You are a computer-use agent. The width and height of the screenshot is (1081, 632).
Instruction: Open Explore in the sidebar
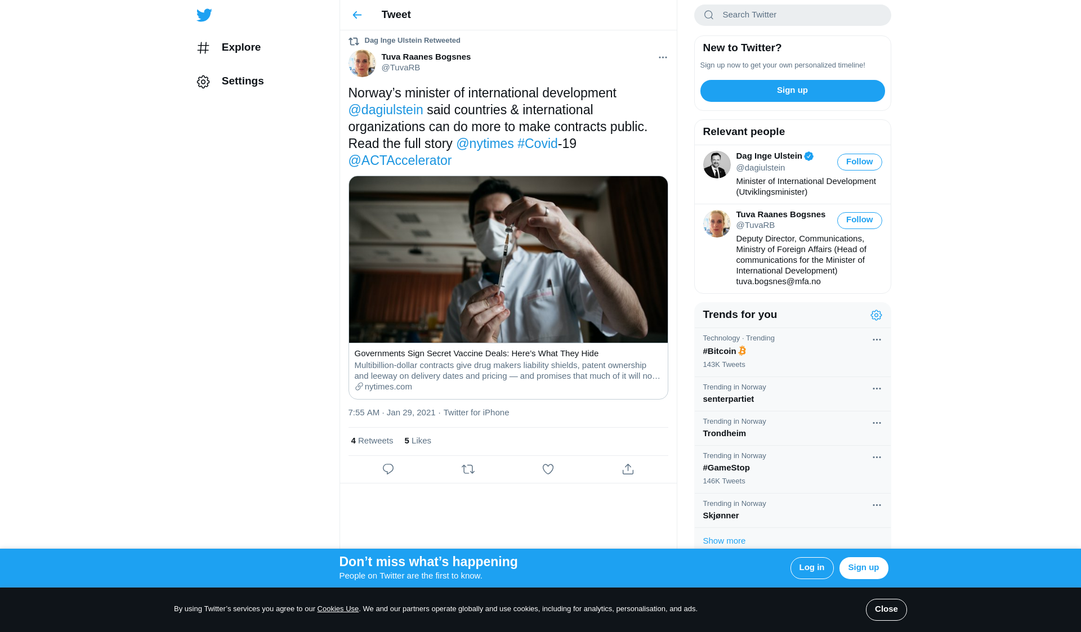coord(240,47)
